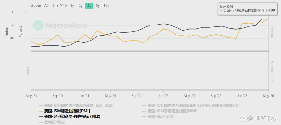
Task: Click the May '26 x-axis label
Action: click(268, 96)
